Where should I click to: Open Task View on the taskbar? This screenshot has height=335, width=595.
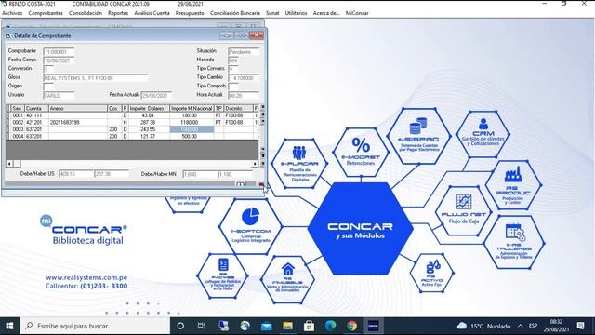pyautogui.click(x=201, y=326)
